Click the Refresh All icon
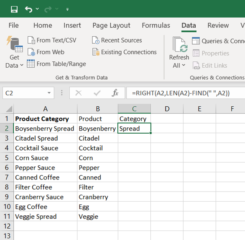The height and width of the screenshot is (240, 245). (x=179, y=45)
